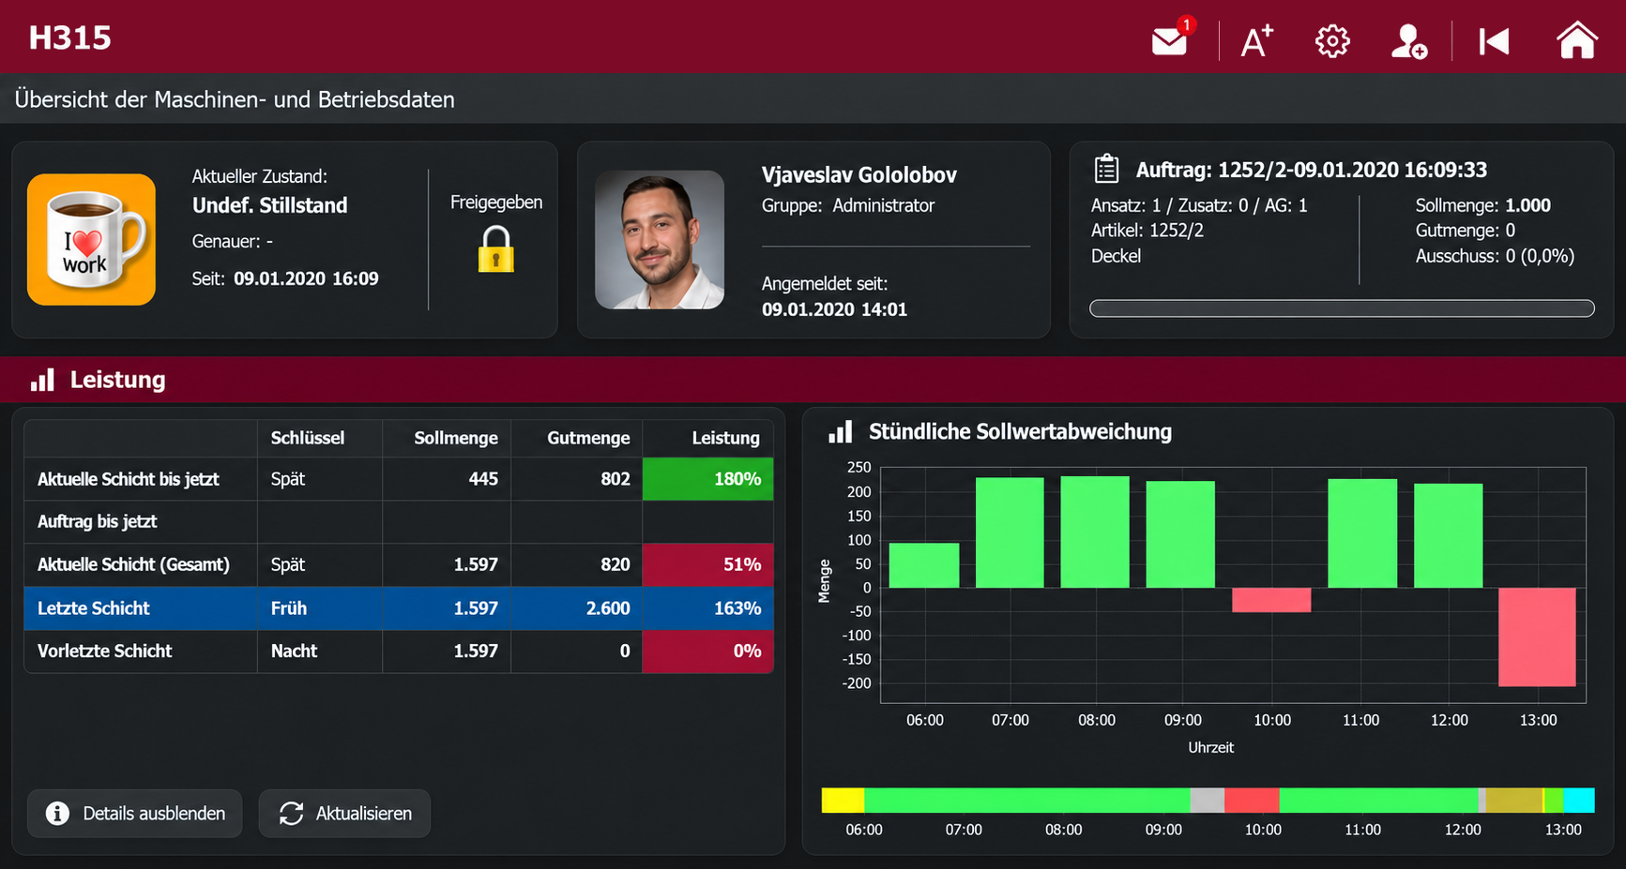Click the green bar at 07:00
Viewport: 1626px width, 869px height.
tap(1010, 532)
